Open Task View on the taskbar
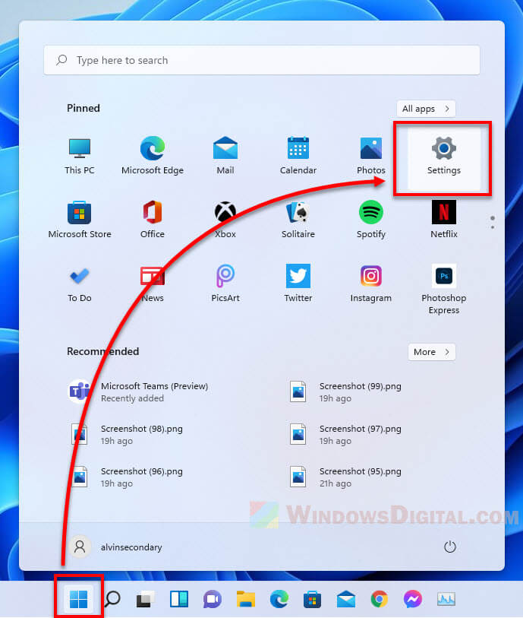This screenshot has width=523, height=618. click(x=145, y=599)
